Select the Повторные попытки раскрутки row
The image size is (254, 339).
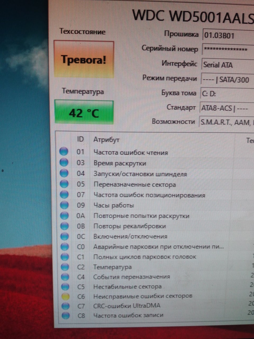pos(156,216)
